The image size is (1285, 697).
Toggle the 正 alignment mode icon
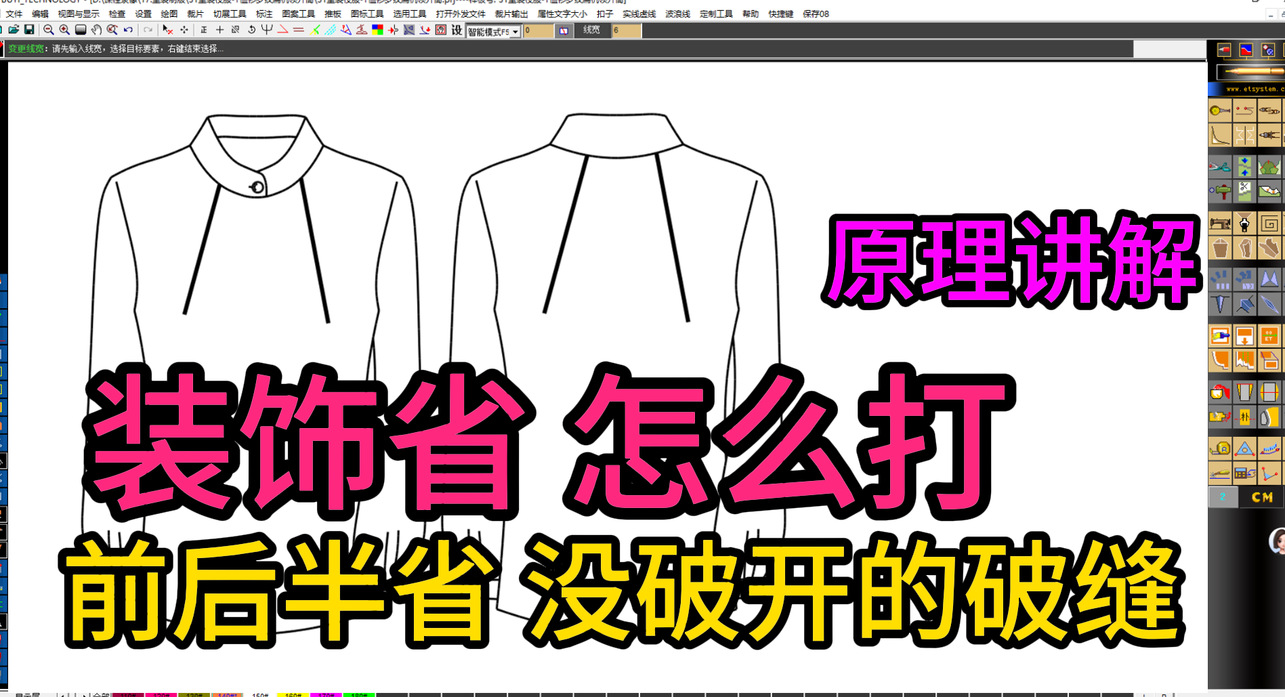click(x=203, y=30)
